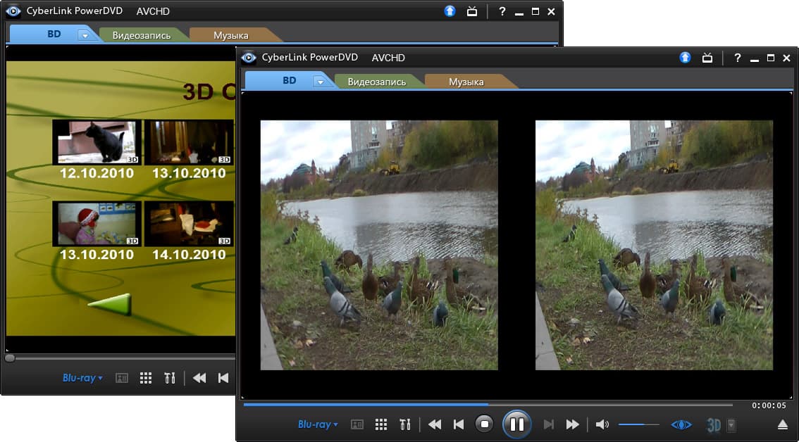799x442 pixels.
Task: Open pop-up menu card icon in front window
Action: pyautogui.click(x=357, y=424)
